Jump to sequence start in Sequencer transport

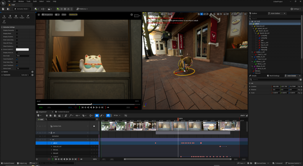coord(56,159)
